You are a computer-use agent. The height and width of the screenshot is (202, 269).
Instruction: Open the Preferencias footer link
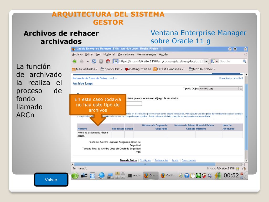pyautogui.click(x=161, y=160)
